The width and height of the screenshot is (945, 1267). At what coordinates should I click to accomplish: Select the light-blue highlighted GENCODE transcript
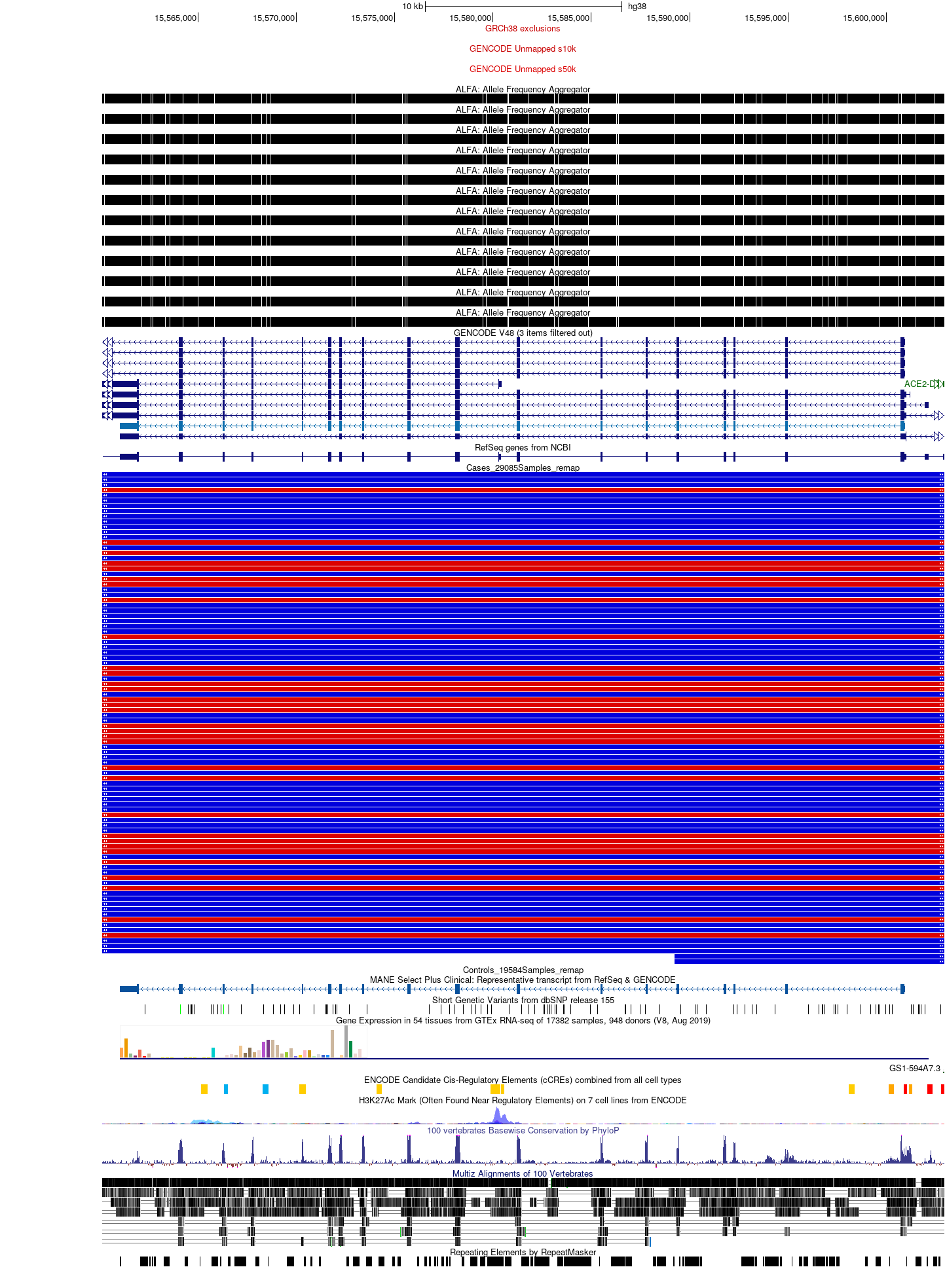click(512, 426)
